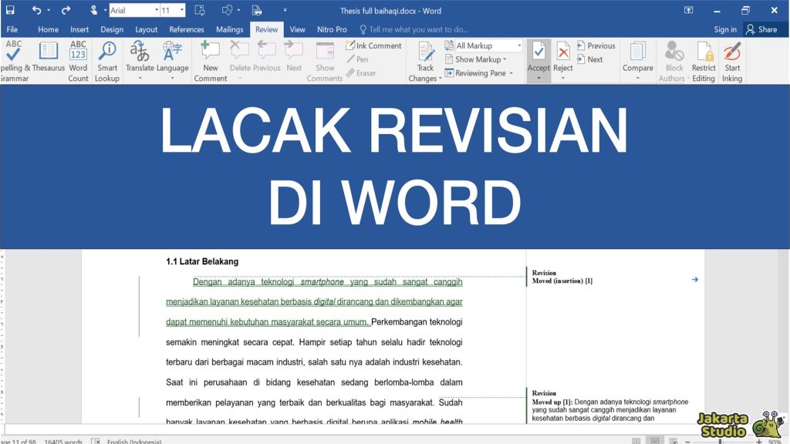Click Sign in
Screen dimensions: 790x444
[x=725, y=30]
